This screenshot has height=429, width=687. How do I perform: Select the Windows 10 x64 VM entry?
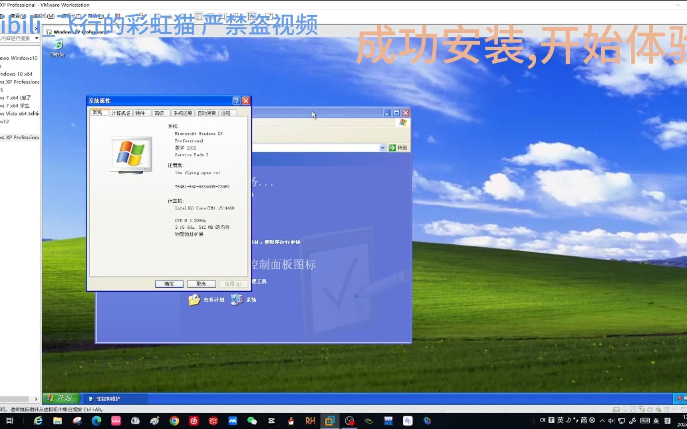coord(16,74)
